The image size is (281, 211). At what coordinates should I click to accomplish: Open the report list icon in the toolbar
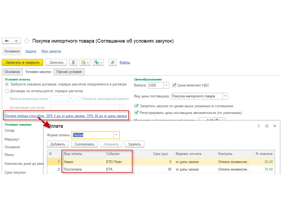click(73, 62)
